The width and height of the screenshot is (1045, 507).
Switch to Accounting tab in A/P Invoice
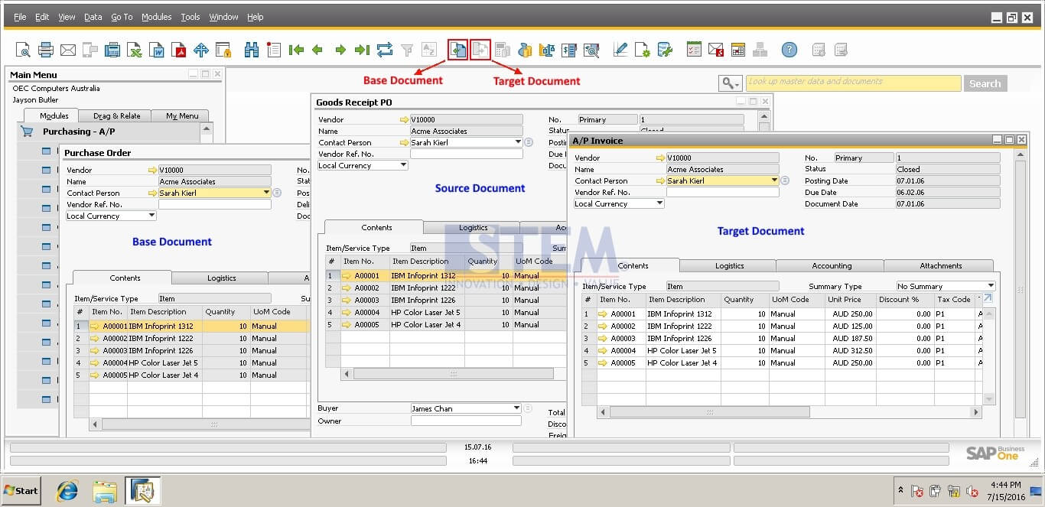832,266
